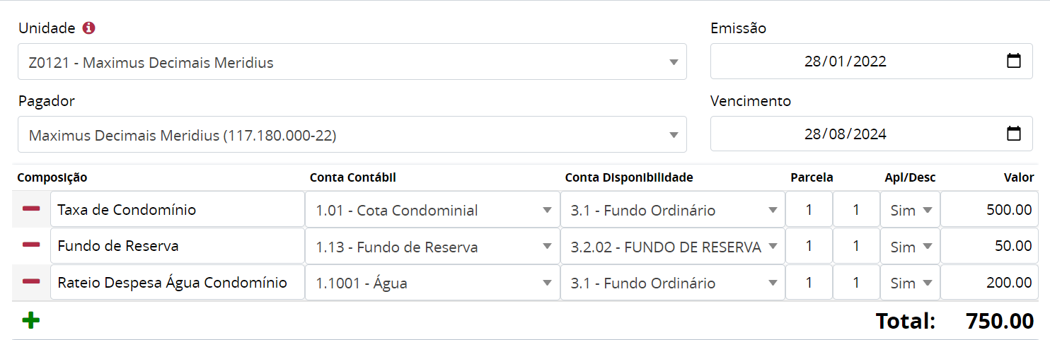Click the Rateio Despesa Água Condomínio field

(177, 283)
